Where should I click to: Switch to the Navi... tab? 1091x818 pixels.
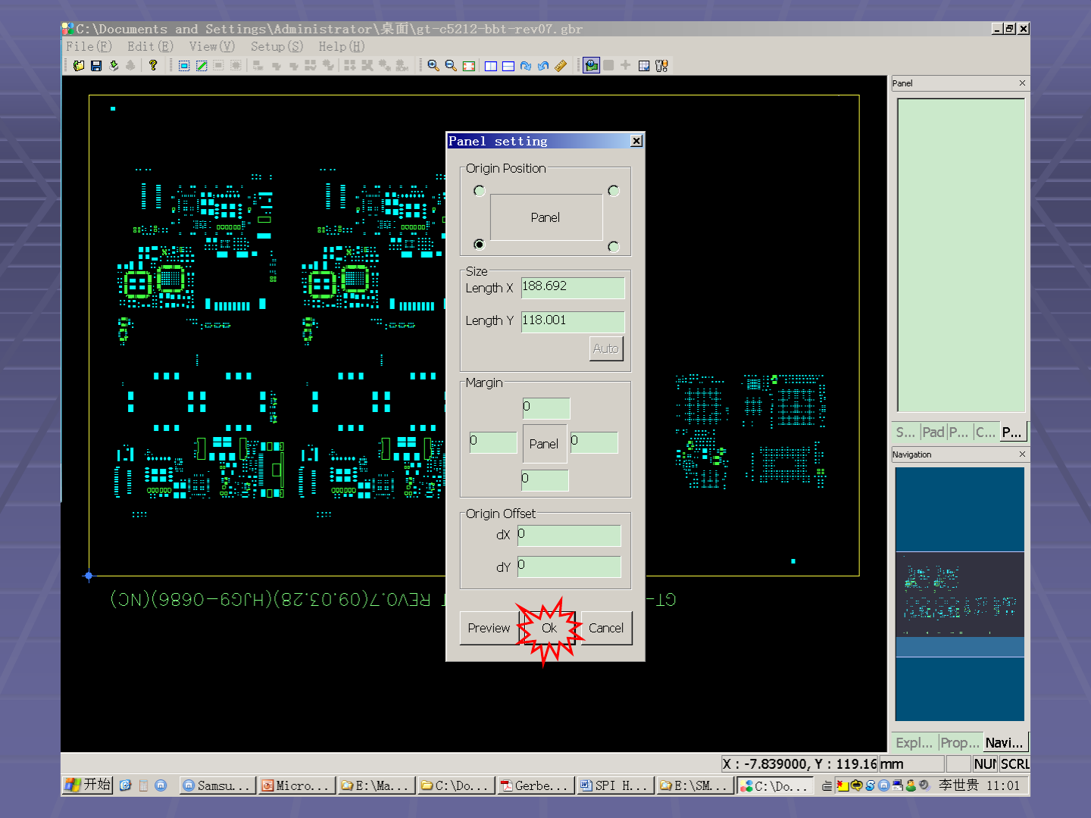click(x=1004, y=743)
